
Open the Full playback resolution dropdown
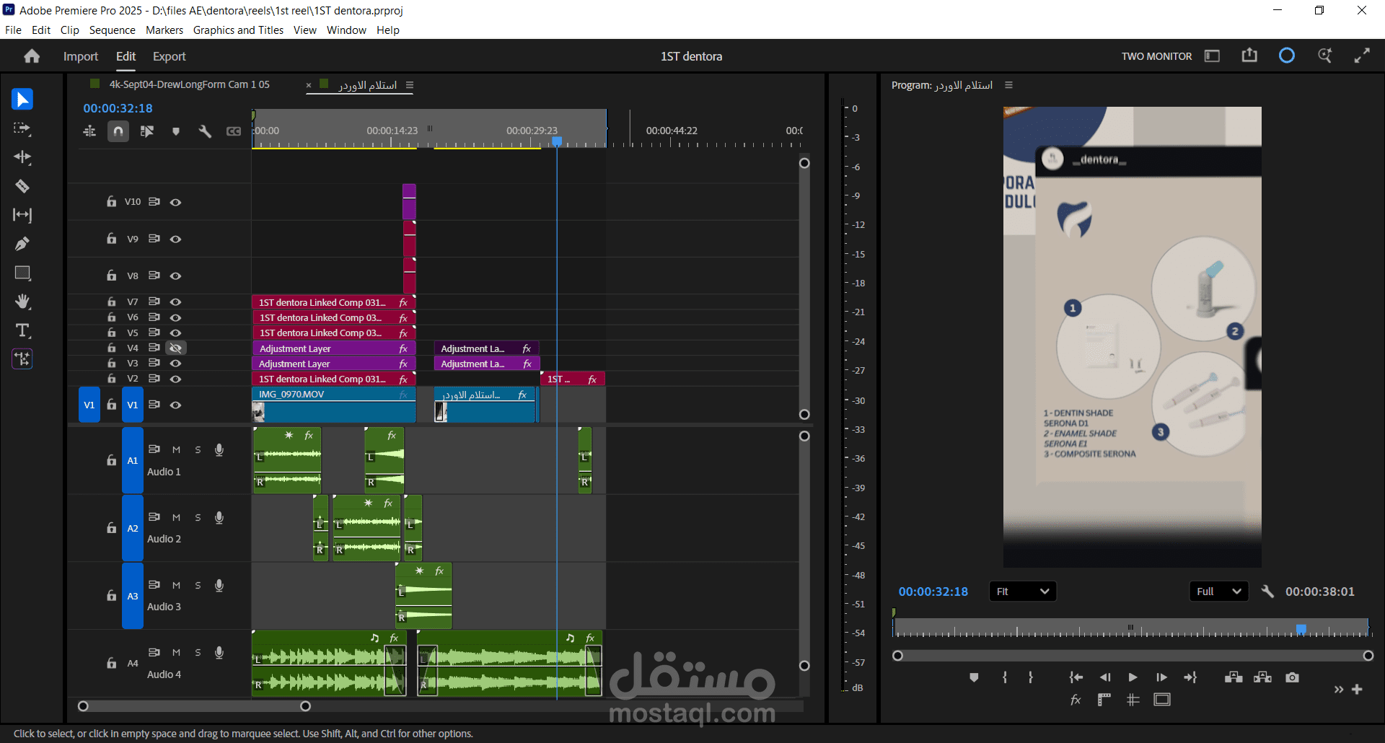[x=1218, y=592]
